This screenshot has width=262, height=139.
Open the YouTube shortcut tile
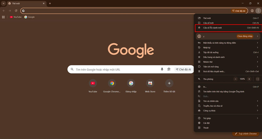93,86
